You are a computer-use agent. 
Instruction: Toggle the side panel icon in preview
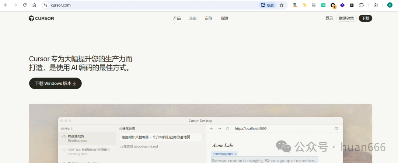336,129
